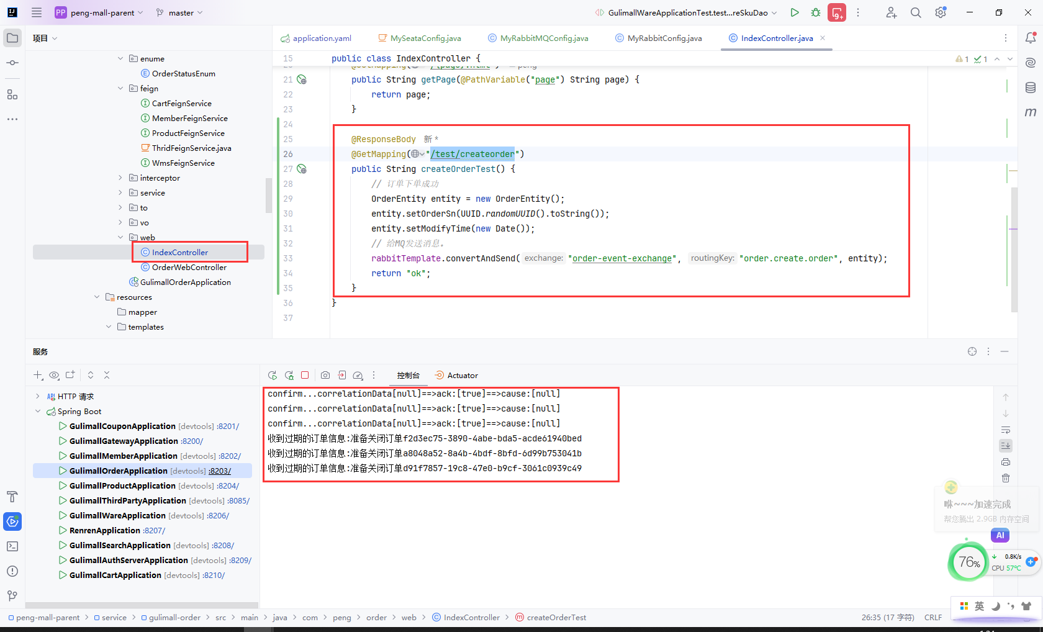Open the Services tool window icon
The width and height of the screenshot is (1043, 632).
coord(12,521)
